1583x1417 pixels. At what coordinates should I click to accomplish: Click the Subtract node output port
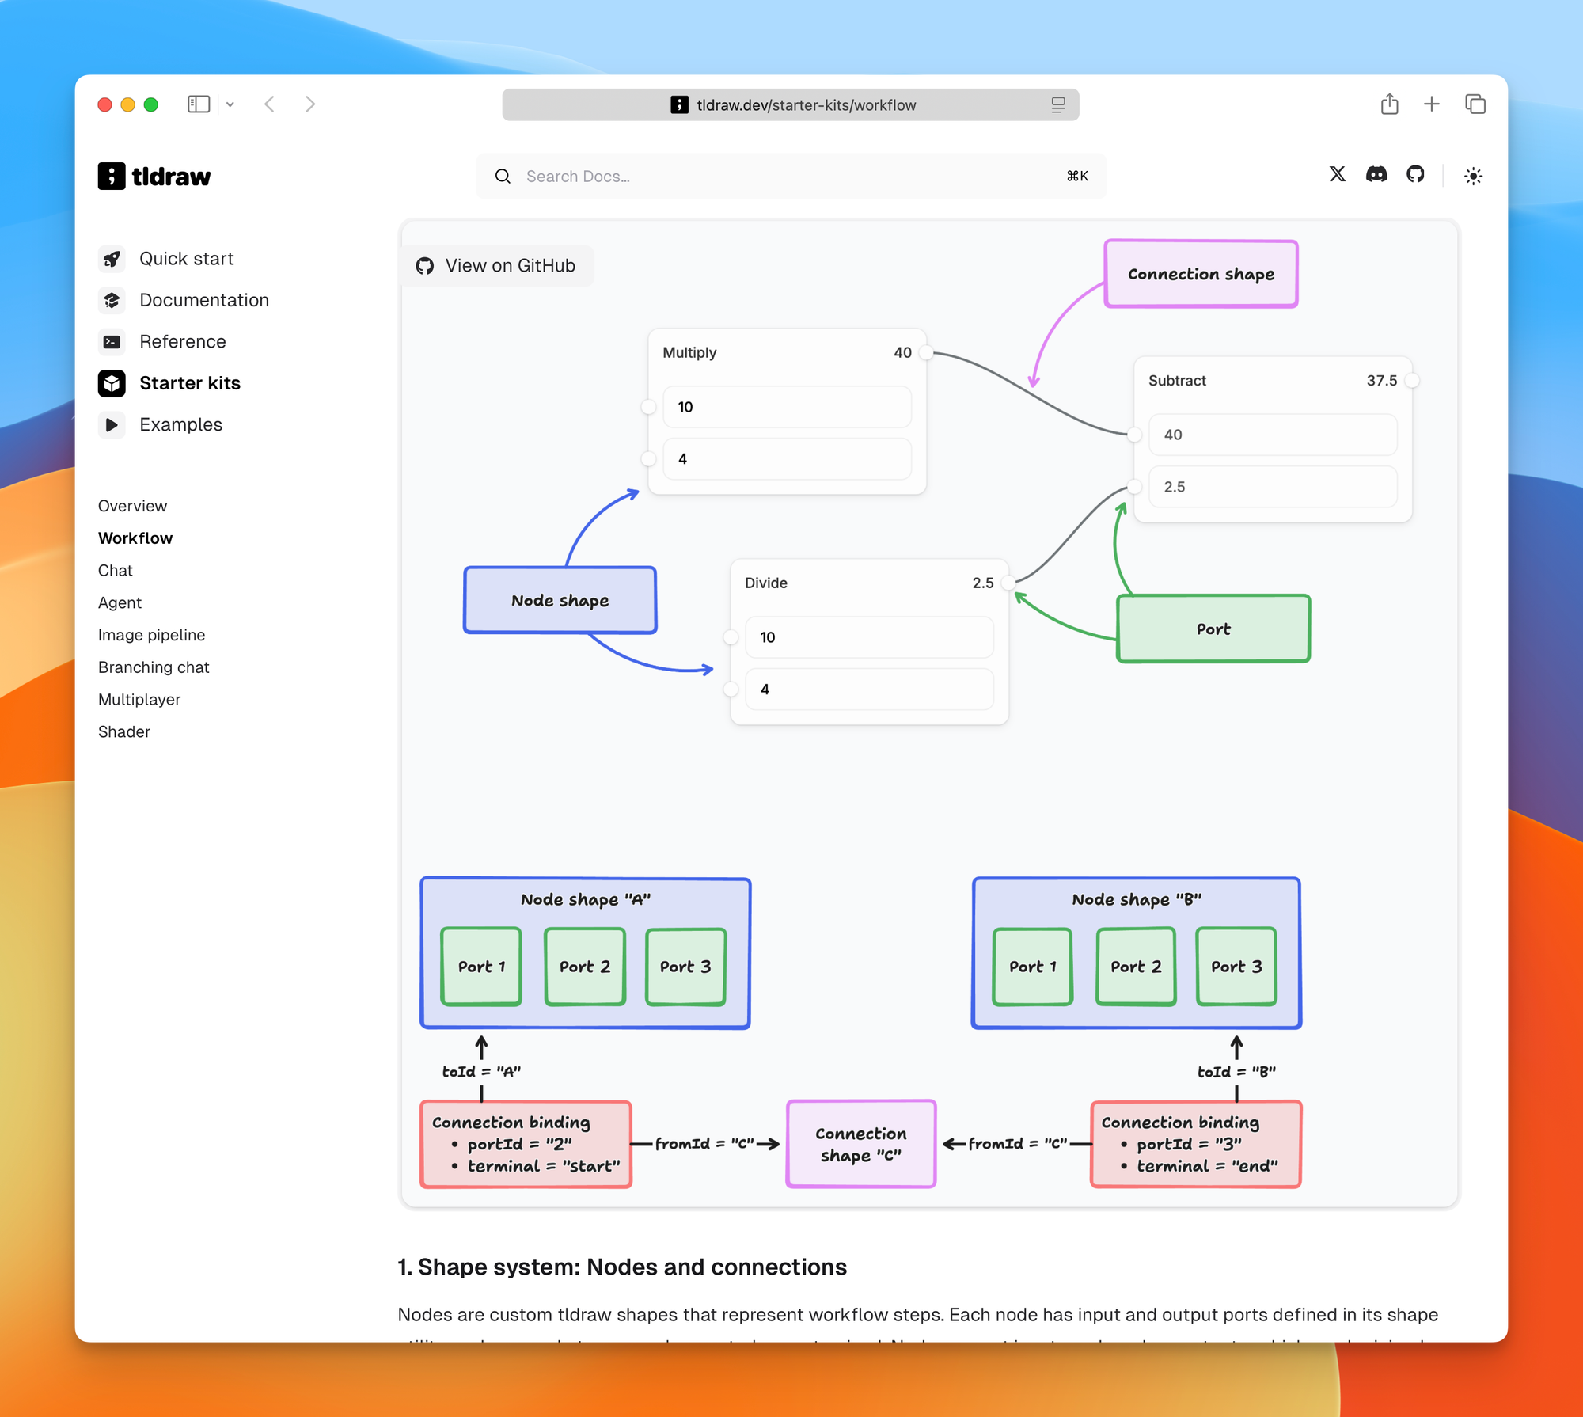point(1412,381)
